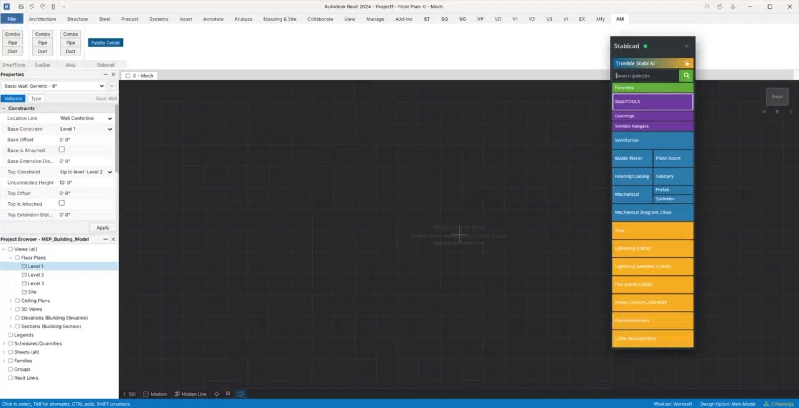Viewport: 799px width, 408px height.
Task: Click the Apply button in Properties
Action: point(103,228)
